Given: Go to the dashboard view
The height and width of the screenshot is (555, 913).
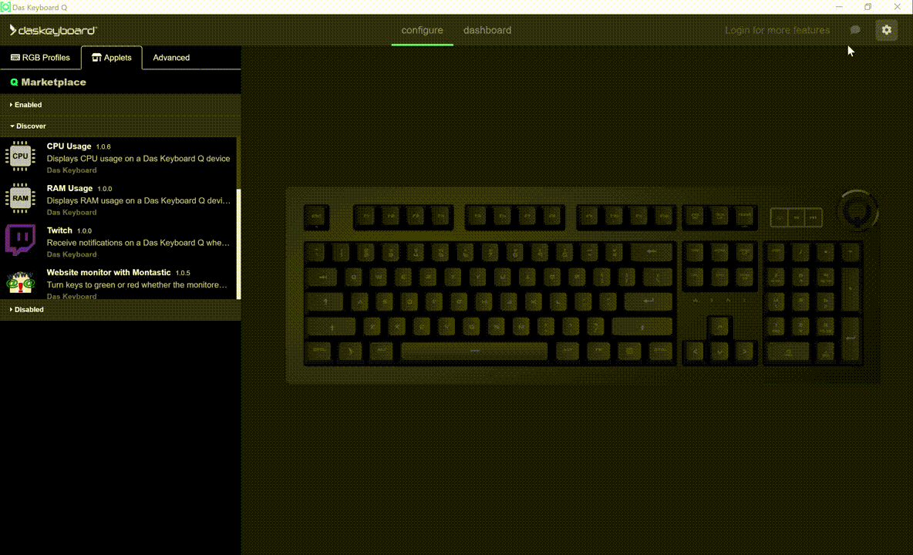Looking at the screenshot, I should coord(487,30).
